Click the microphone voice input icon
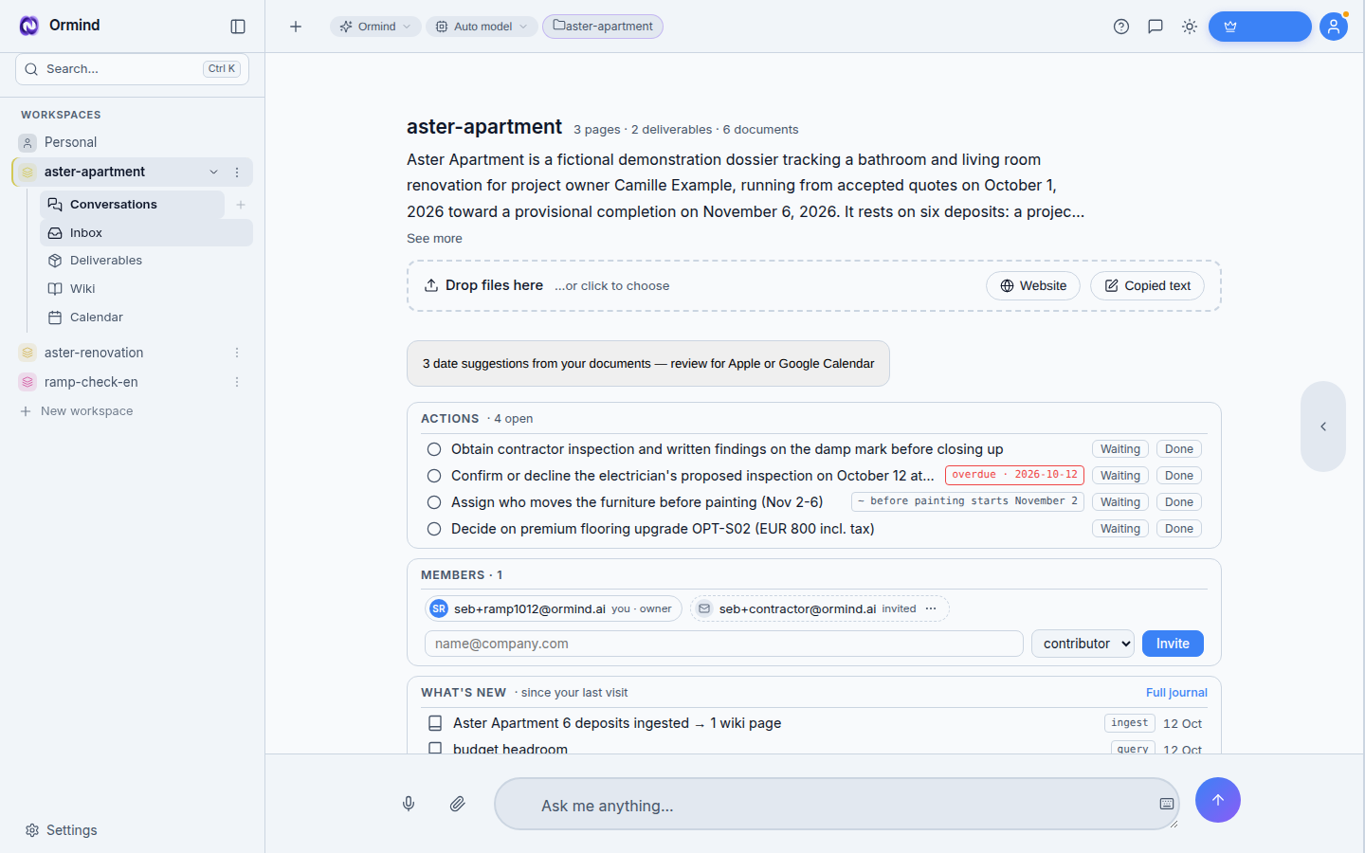Viewport: 1365px width, 853px height. tap(409, 804)
